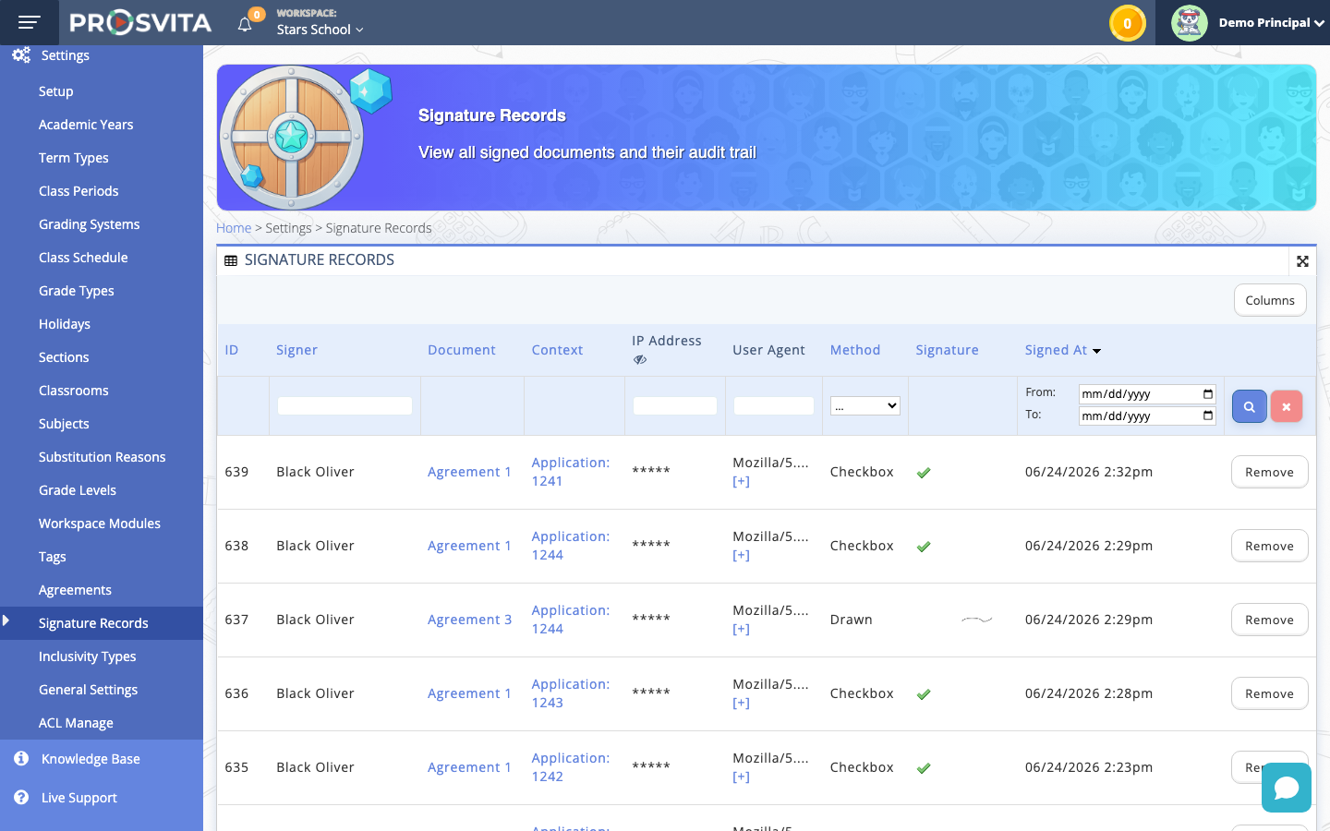Open the notifications bell
This screenshot has width=1330, height=831.
point(245,24)
